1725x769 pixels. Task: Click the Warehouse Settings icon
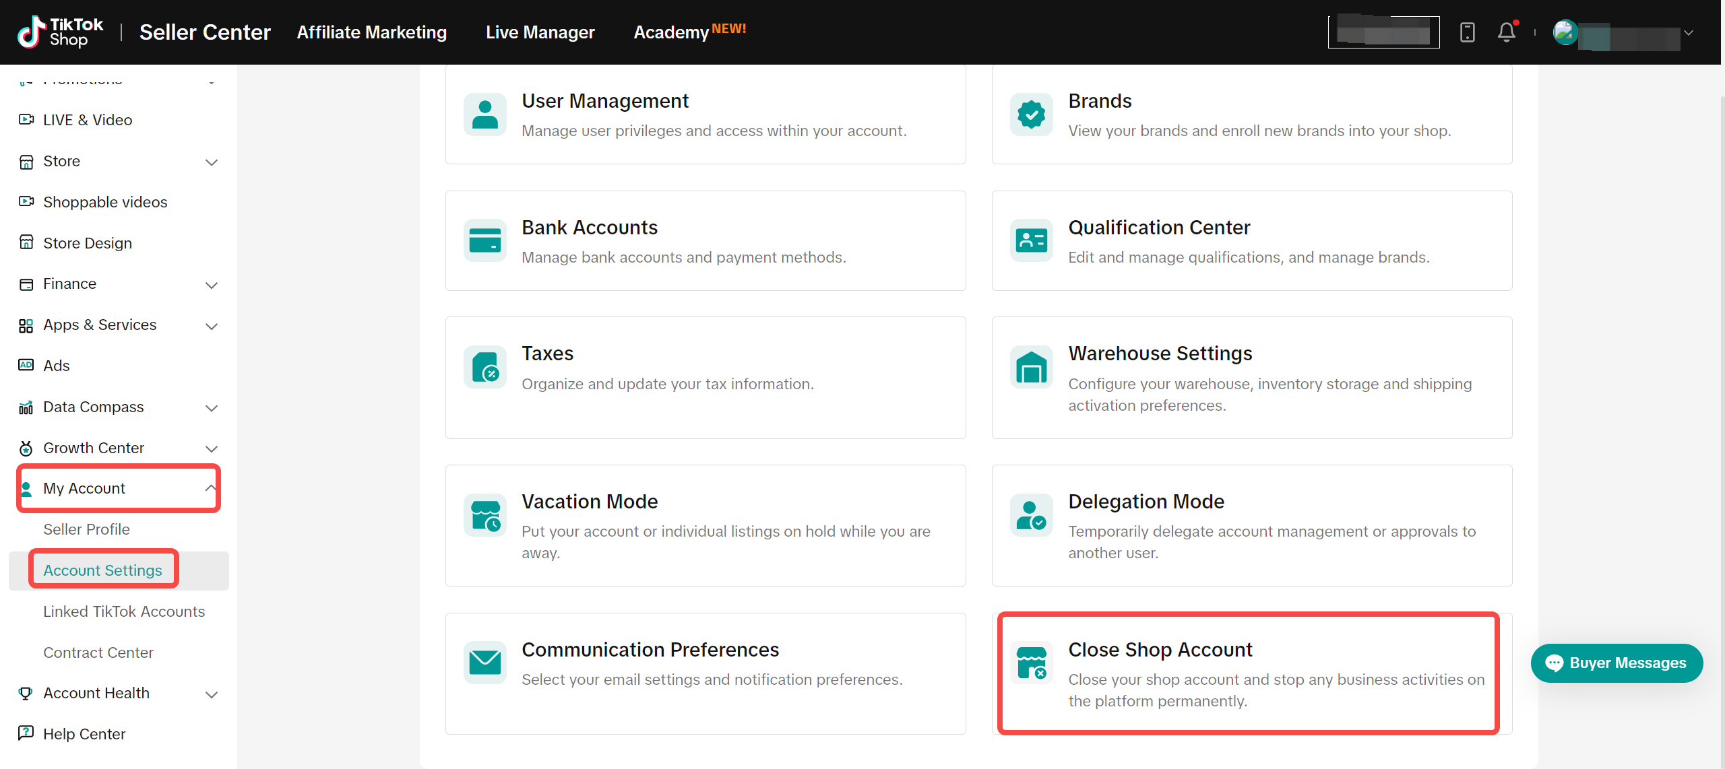point(1031,367)
